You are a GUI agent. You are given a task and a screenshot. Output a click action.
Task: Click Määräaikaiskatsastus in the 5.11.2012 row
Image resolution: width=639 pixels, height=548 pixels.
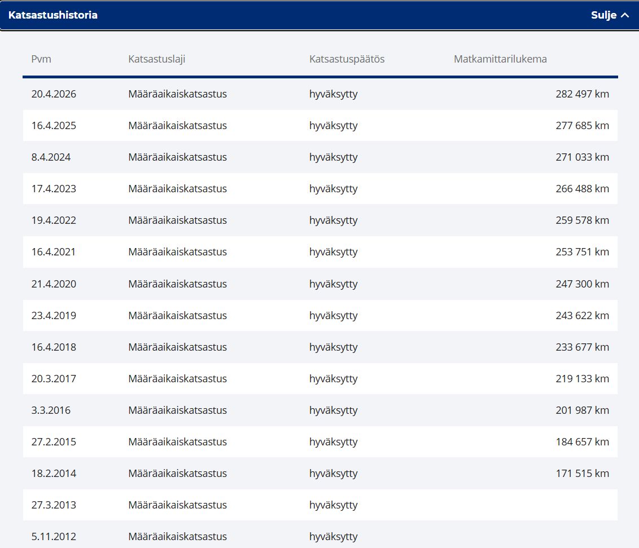pos(178,537)
